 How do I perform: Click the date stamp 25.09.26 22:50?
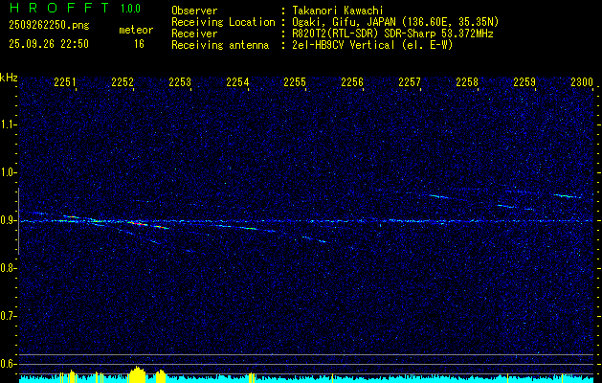(x=48, y=44)
